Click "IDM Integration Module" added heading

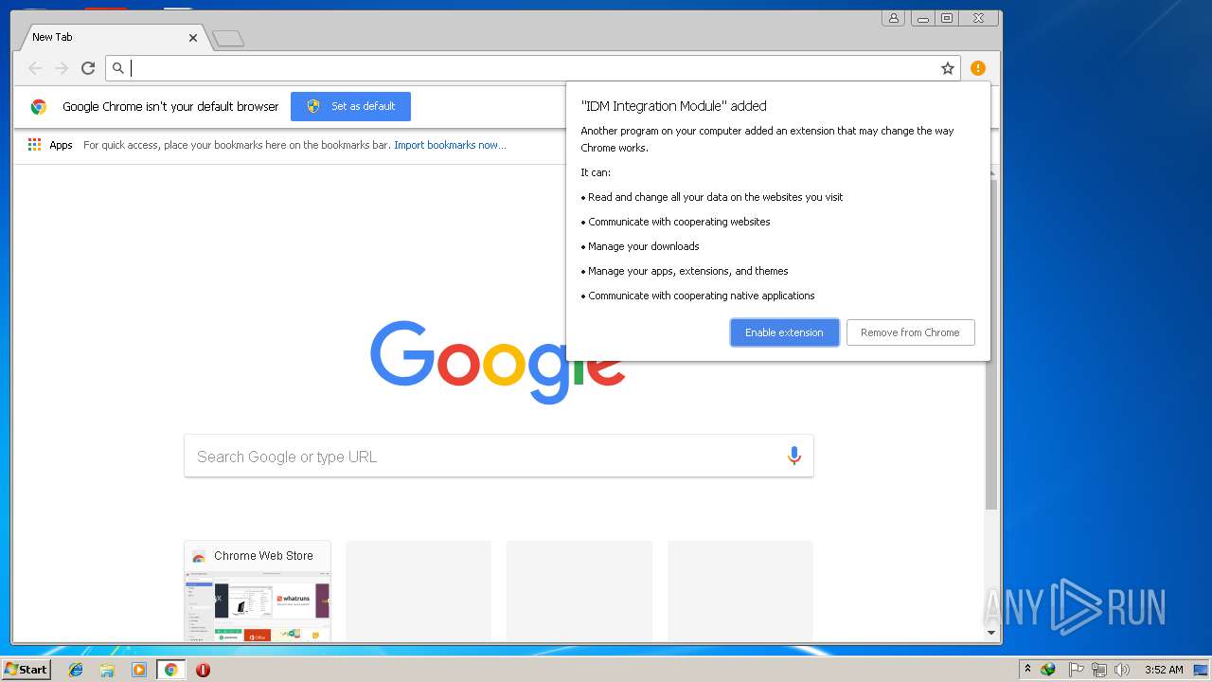point(673,106)
